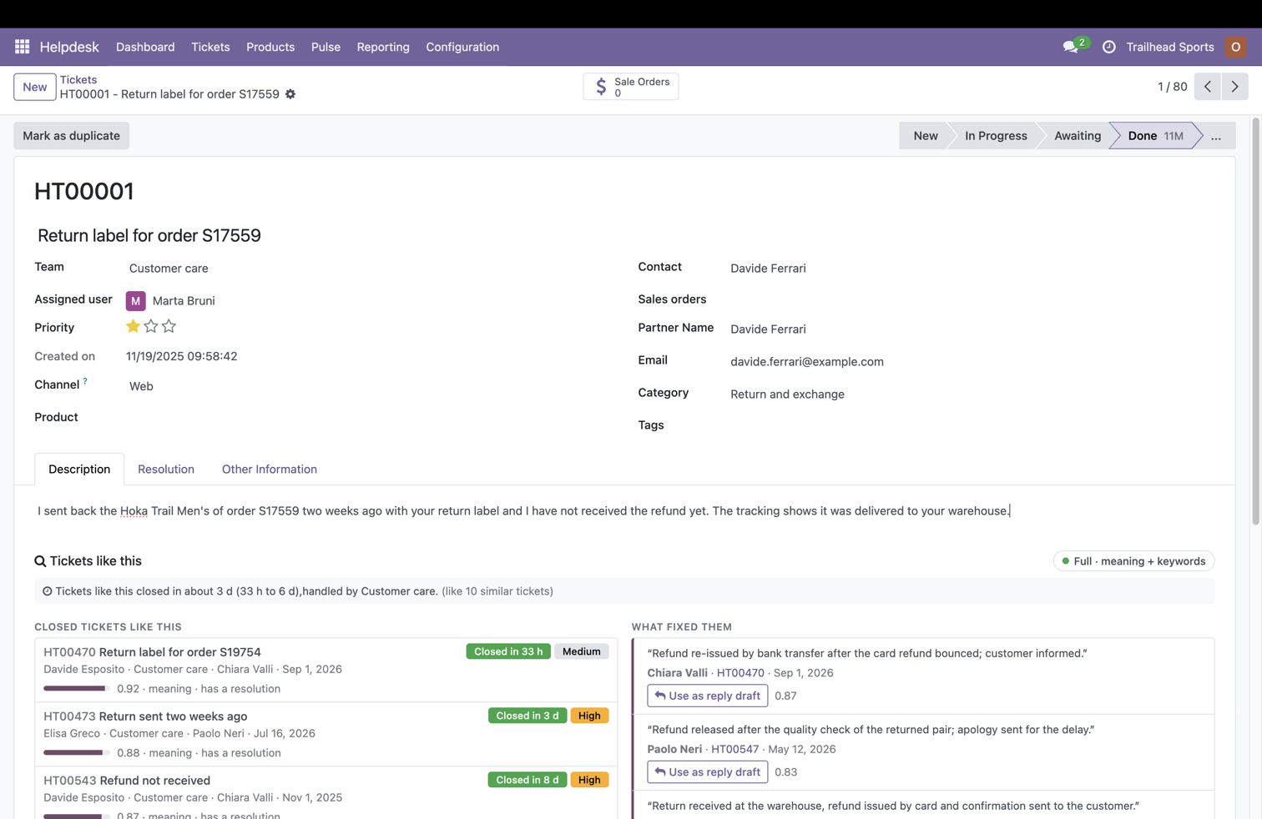
Task: Switch to the Other Information tab
Action: coord(270,470)
